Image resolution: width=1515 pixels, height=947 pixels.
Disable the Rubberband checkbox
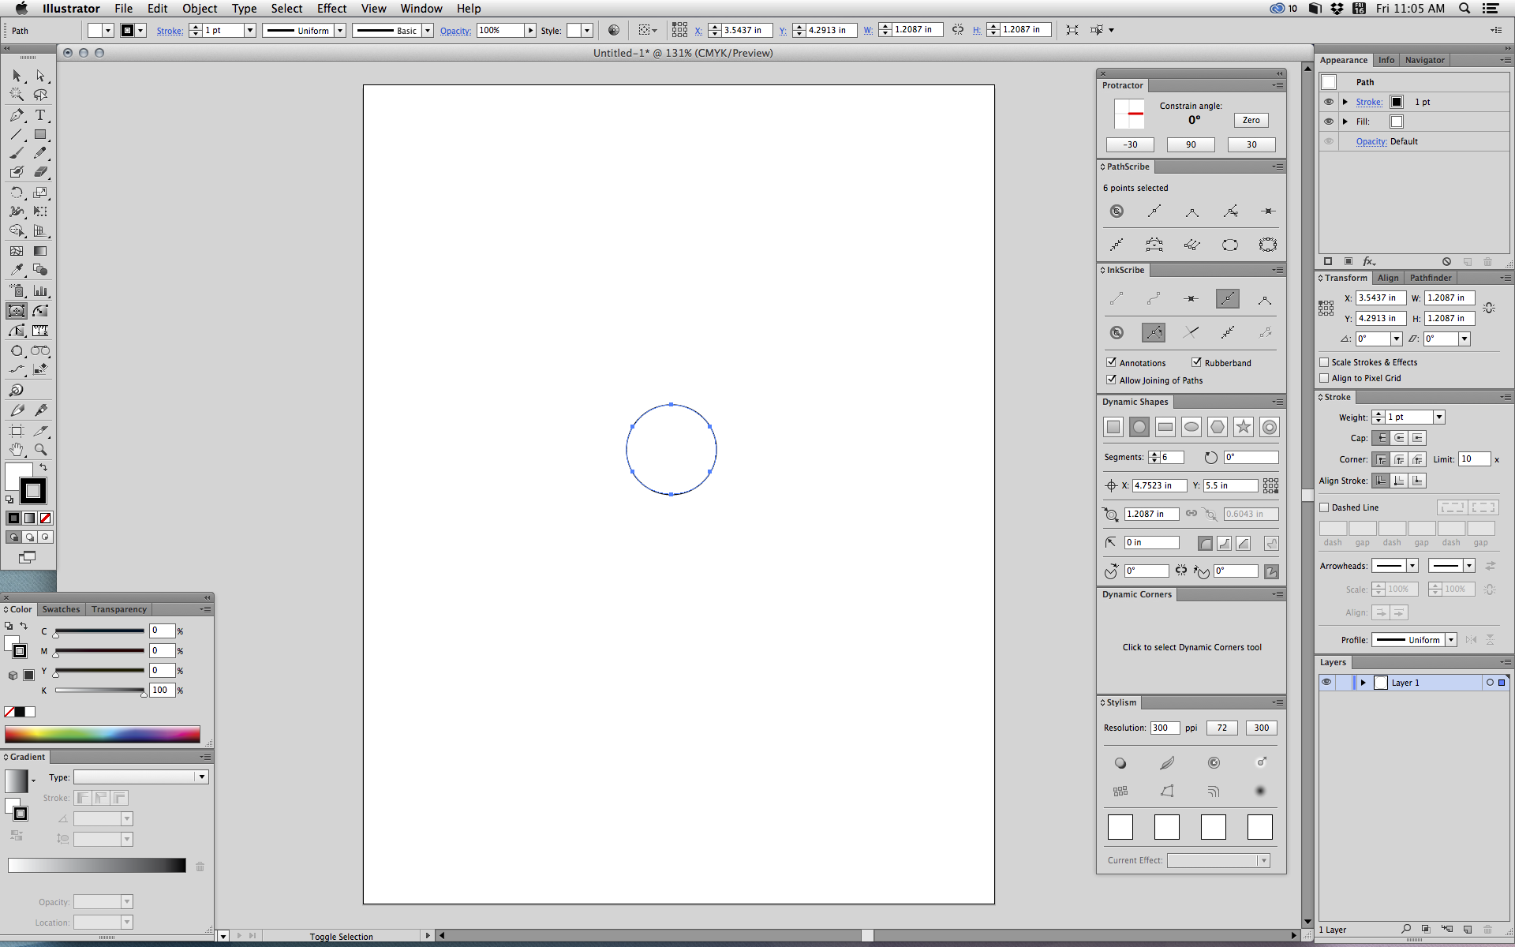[x=1196, y=362]
